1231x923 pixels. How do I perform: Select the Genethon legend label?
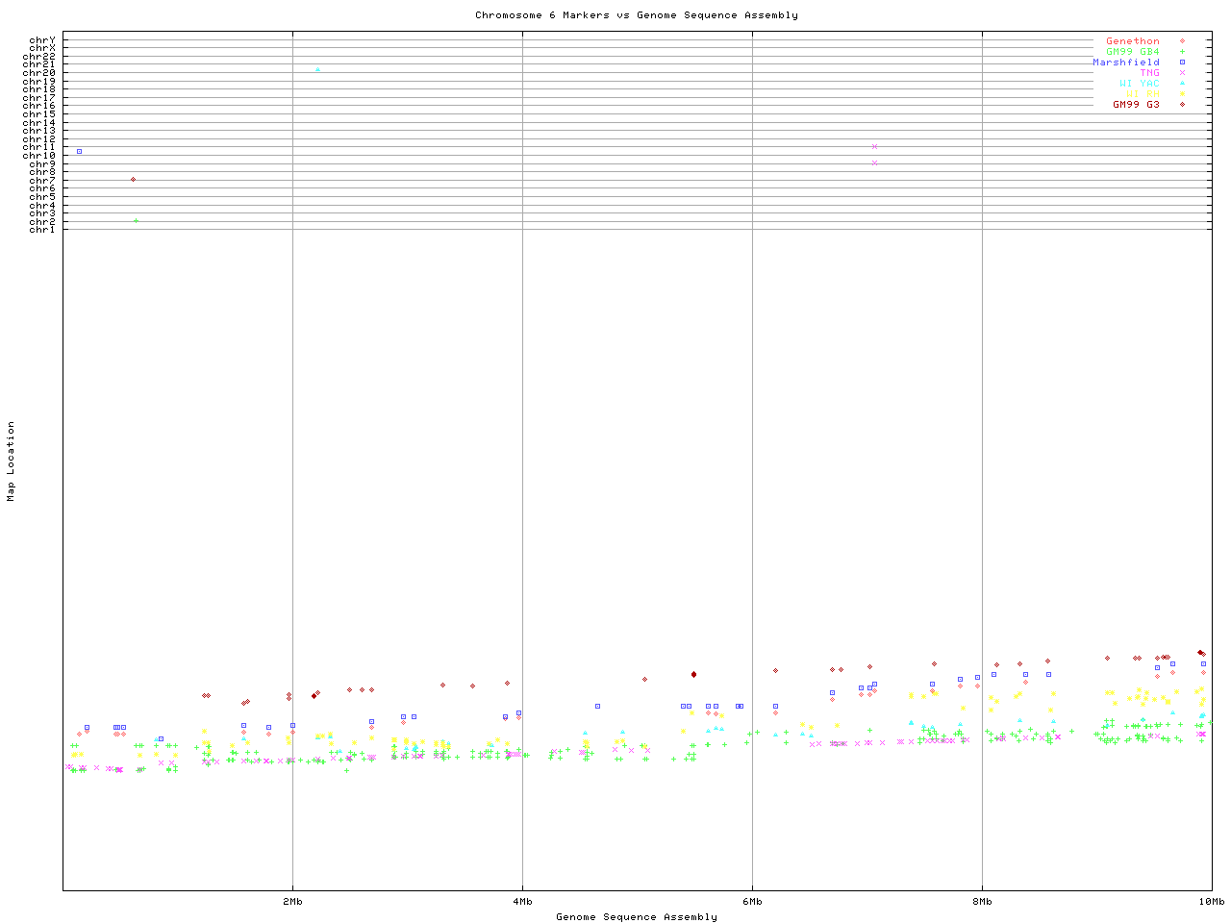1132,41
